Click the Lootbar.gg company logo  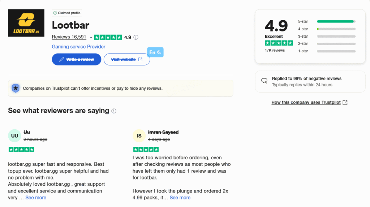coord(26,23)
